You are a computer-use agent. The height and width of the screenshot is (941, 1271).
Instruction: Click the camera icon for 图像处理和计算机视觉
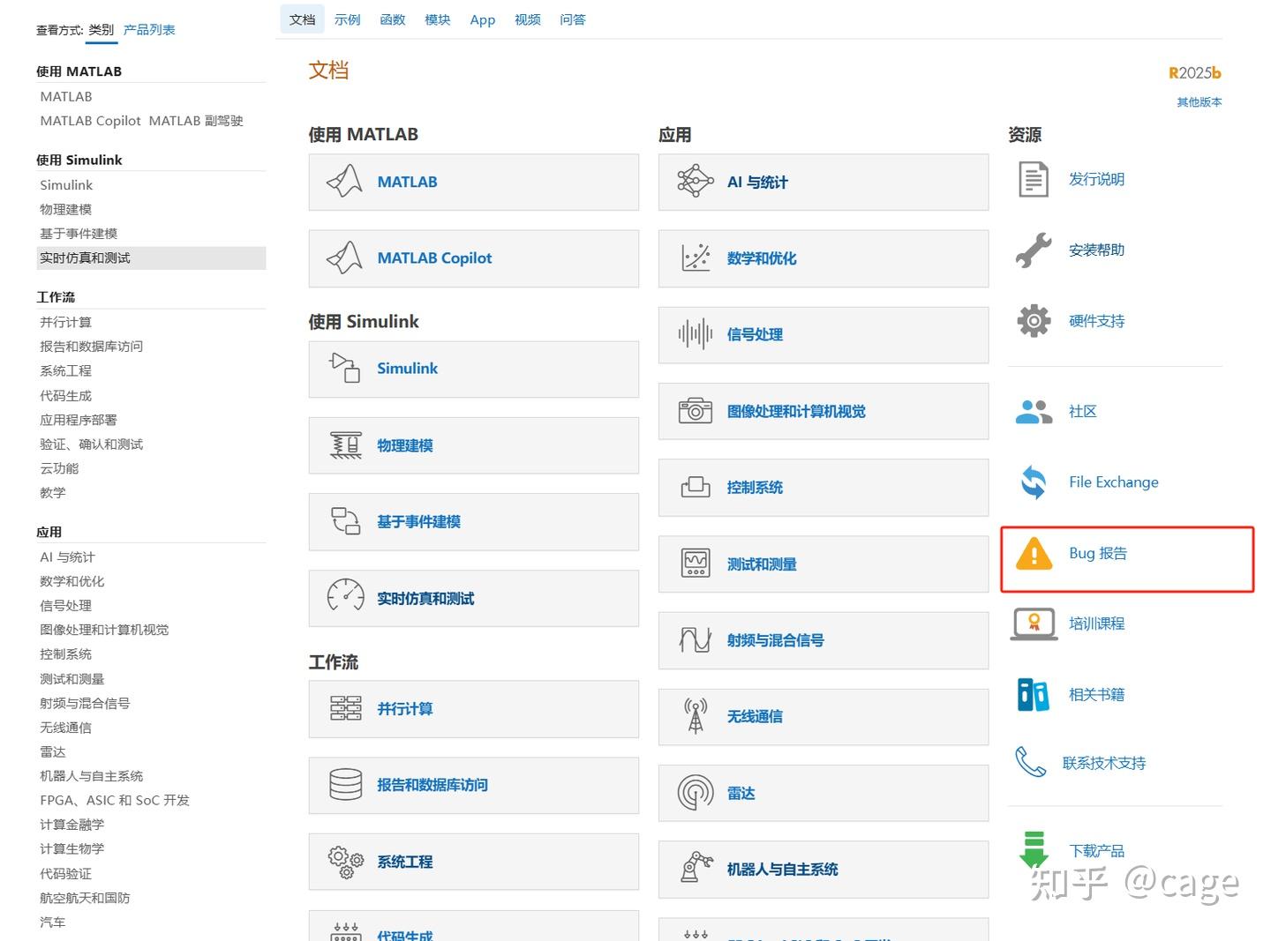point(696,411)
